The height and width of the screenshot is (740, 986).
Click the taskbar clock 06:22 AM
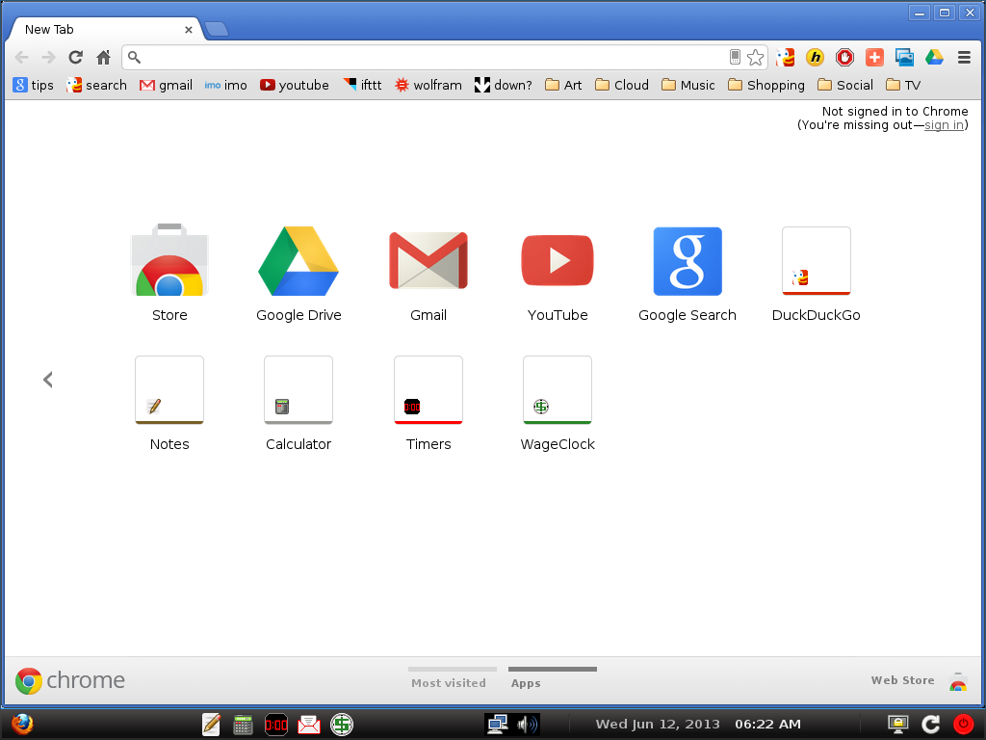click(767, 725)
